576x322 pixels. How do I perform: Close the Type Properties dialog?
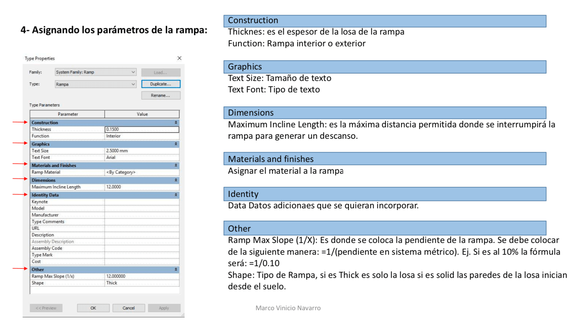click(x=179, y=58)
